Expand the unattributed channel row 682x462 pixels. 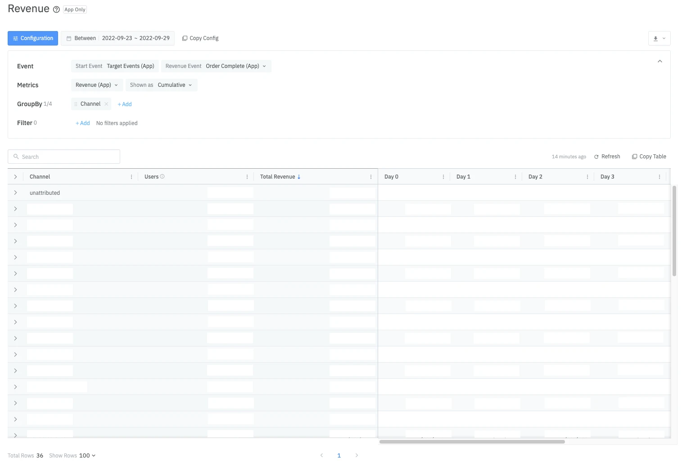pos(15,193)
